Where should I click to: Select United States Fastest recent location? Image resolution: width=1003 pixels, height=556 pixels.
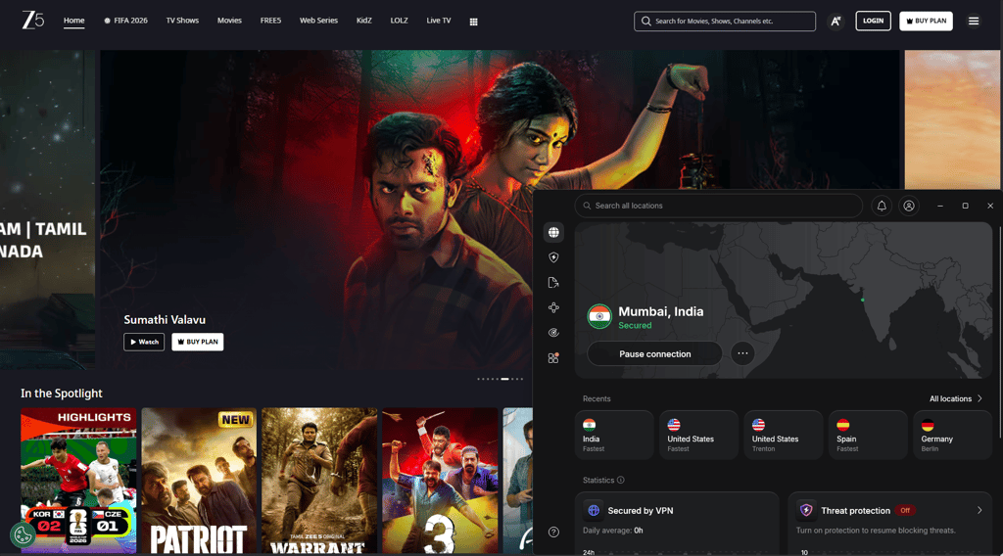tap(698, 436)
